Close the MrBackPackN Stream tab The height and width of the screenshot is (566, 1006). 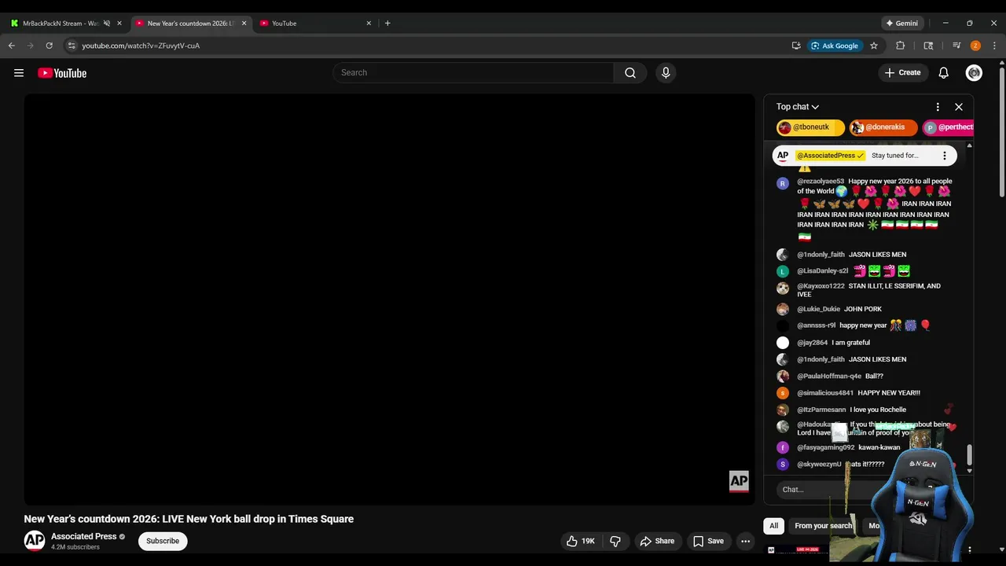[x=119, y=23]
